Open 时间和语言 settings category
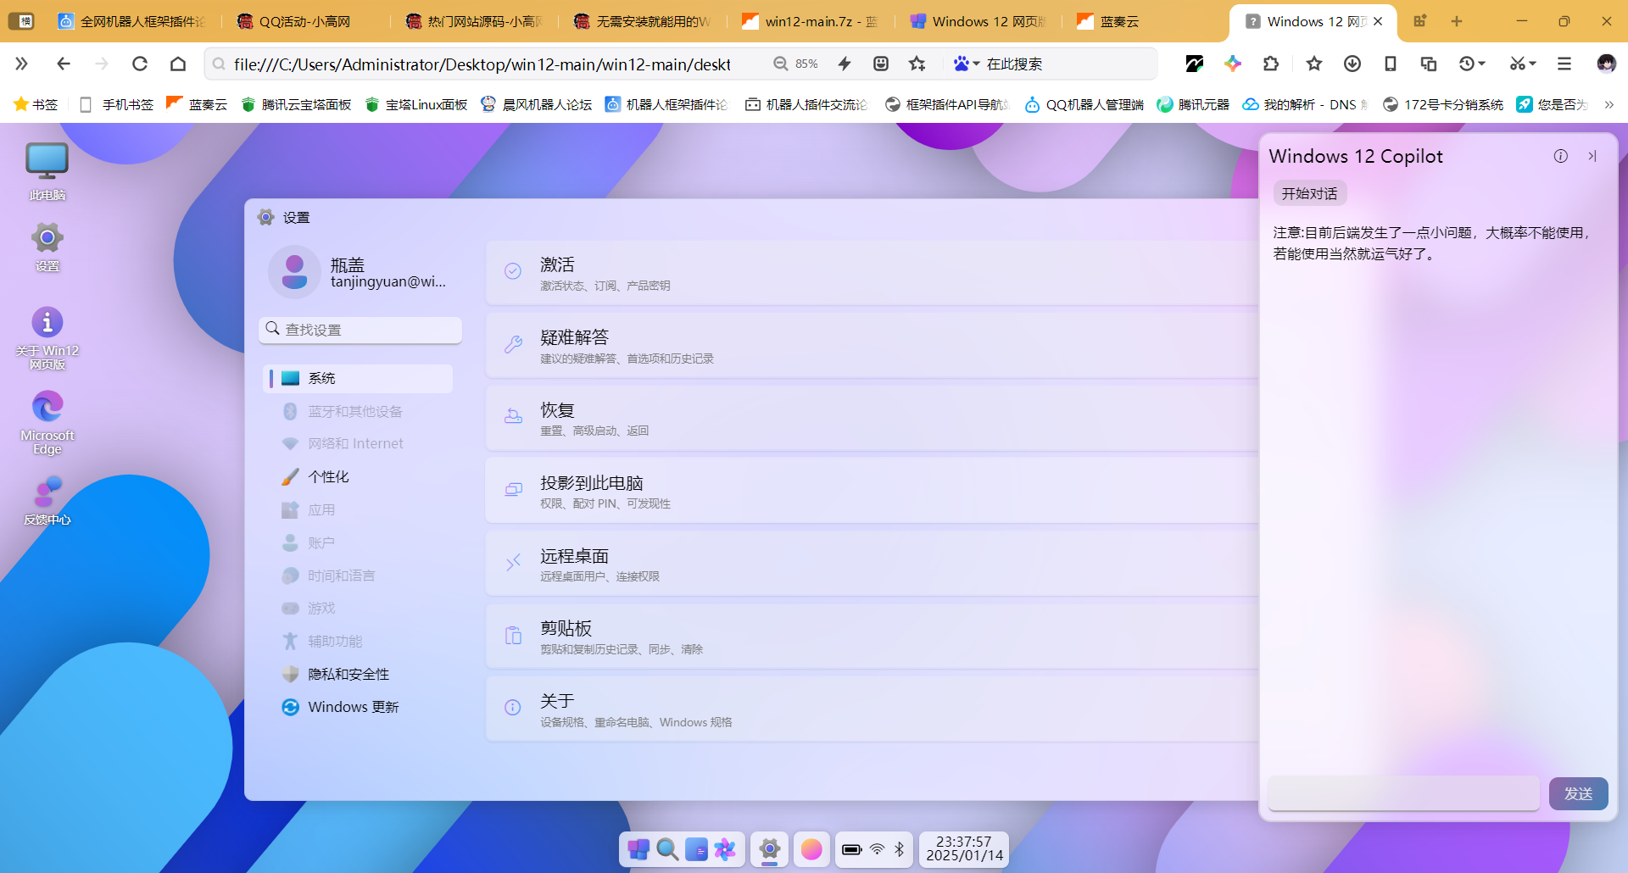 (358, 576)
